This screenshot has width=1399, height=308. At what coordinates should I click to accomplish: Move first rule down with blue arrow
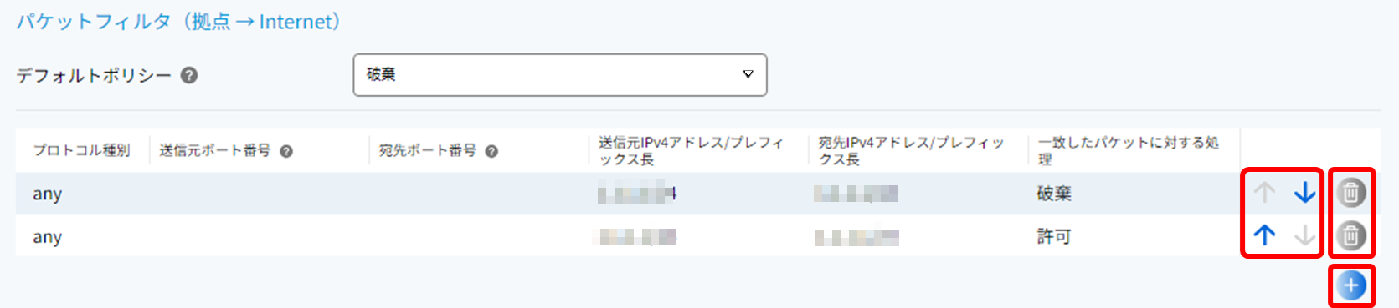pyautogui.click(x=1304, y=193)
